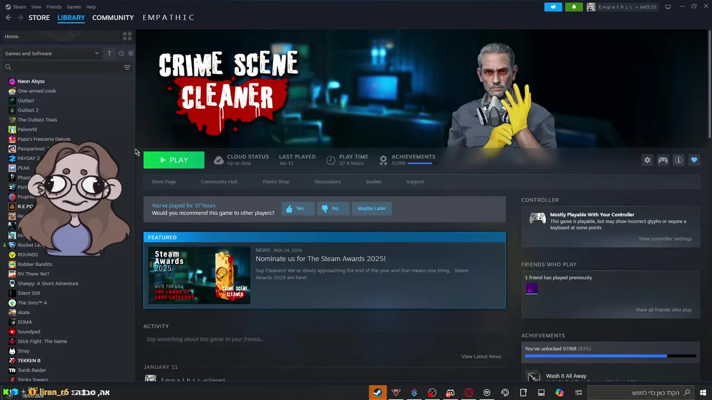Screen dimensions: 712x400
Task: Open the View menu
Action: pos(36,7)
